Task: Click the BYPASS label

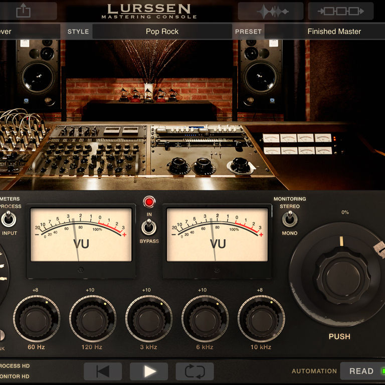Action: click(149, 241)
